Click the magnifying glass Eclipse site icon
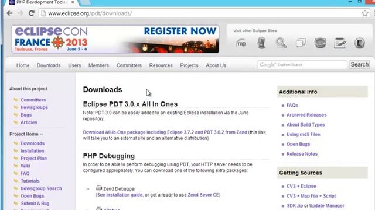 [281, 43]
